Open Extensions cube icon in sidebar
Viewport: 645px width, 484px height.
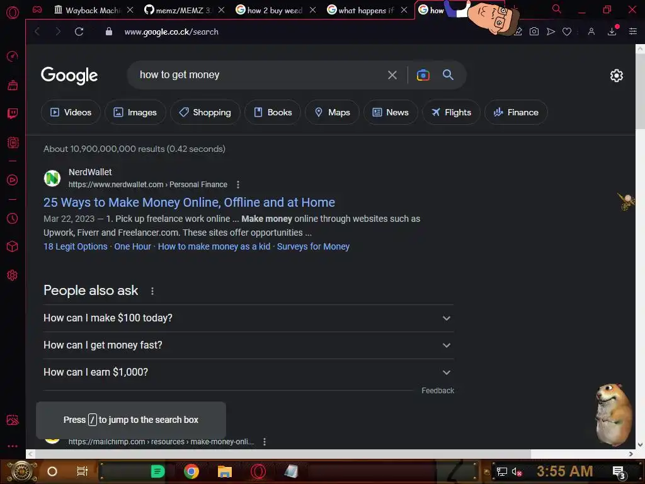point(13,246)
